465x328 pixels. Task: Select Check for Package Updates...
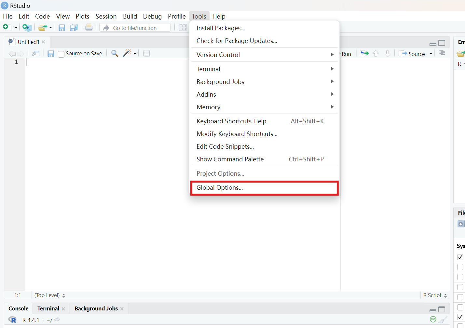pyautogui.click(x=265, y=41)
